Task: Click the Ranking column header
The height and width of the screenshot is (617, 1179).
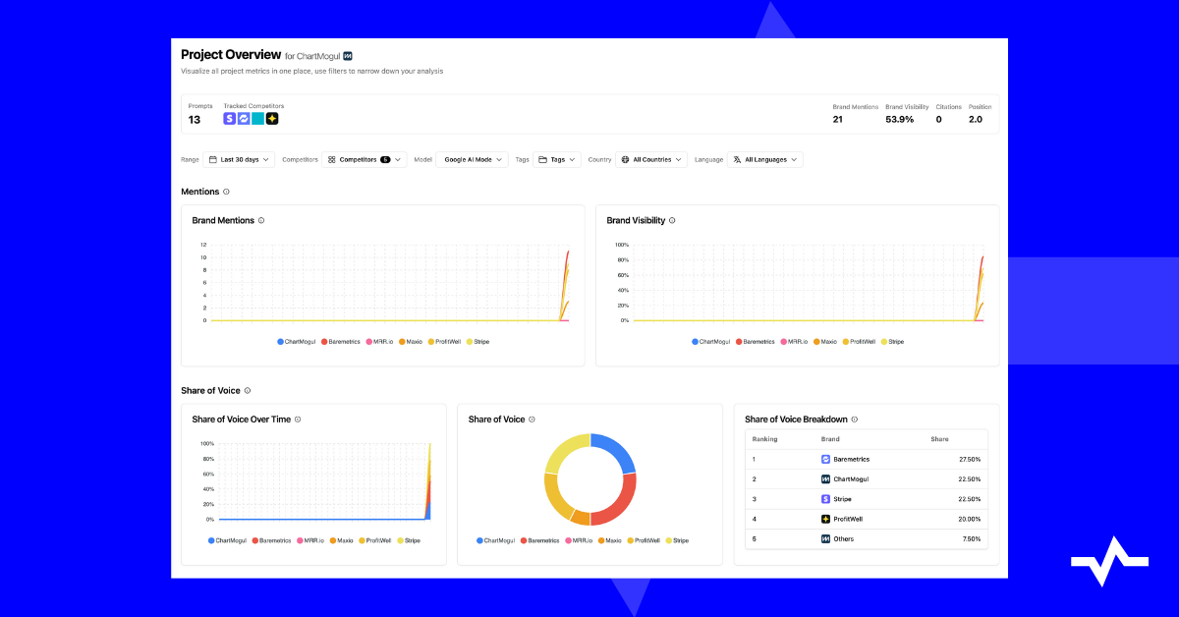Action: 764,439
